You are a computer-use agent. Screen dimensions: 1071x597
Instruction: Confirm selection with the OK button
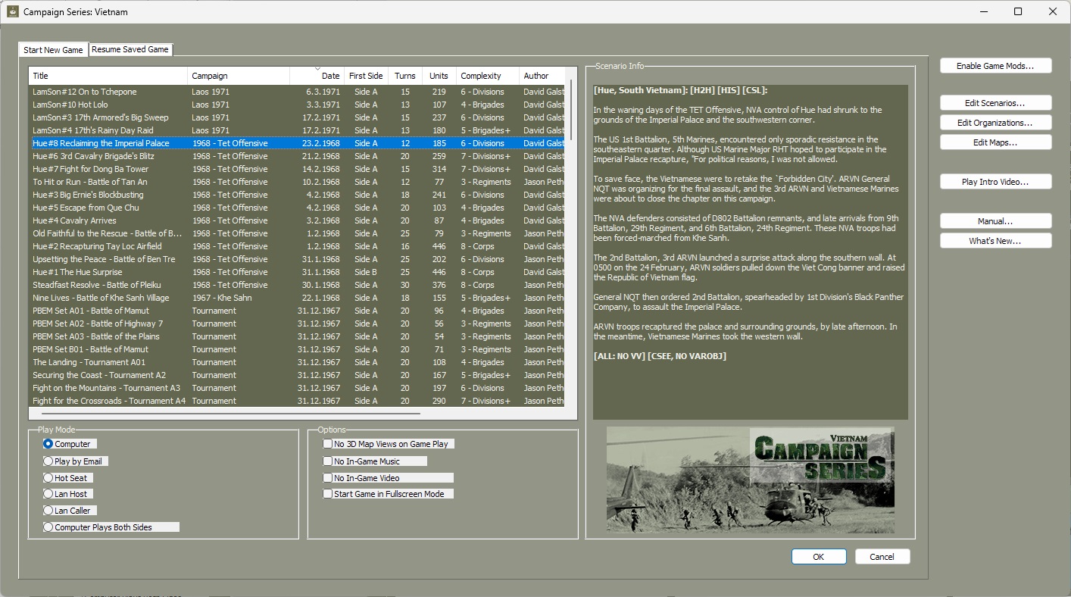coord(819,557)
